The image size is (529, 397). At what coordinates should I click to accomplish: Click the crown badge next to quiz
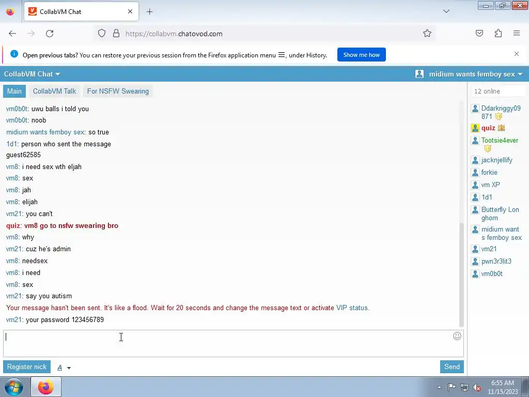(x=501, y=128)
